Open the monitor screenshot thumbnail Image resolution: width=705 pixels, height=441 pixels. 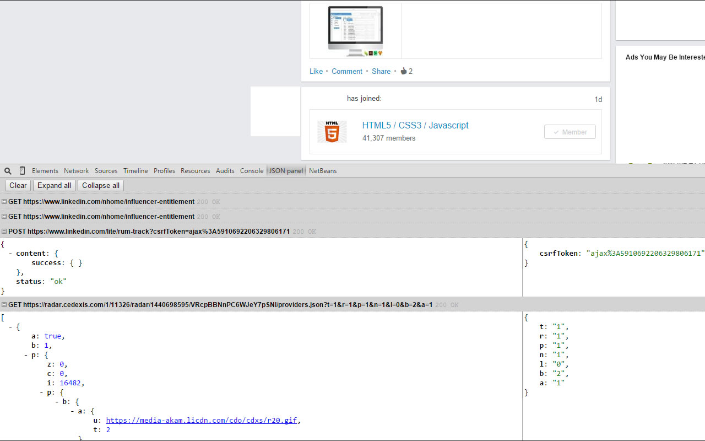pos(355,31)
